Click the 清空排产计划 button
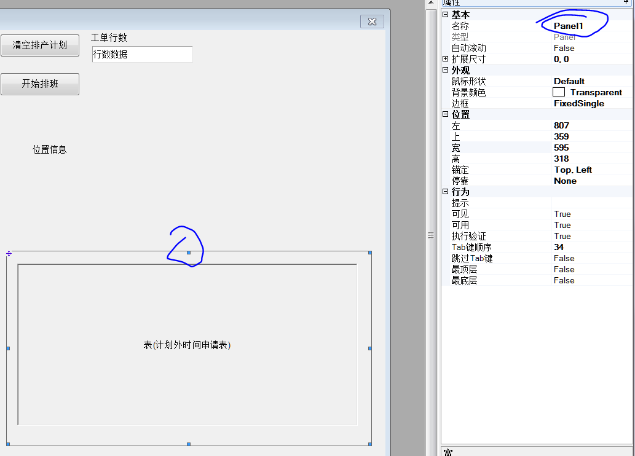635x456 pixels. pyautogui.click(x=40, y=45)
